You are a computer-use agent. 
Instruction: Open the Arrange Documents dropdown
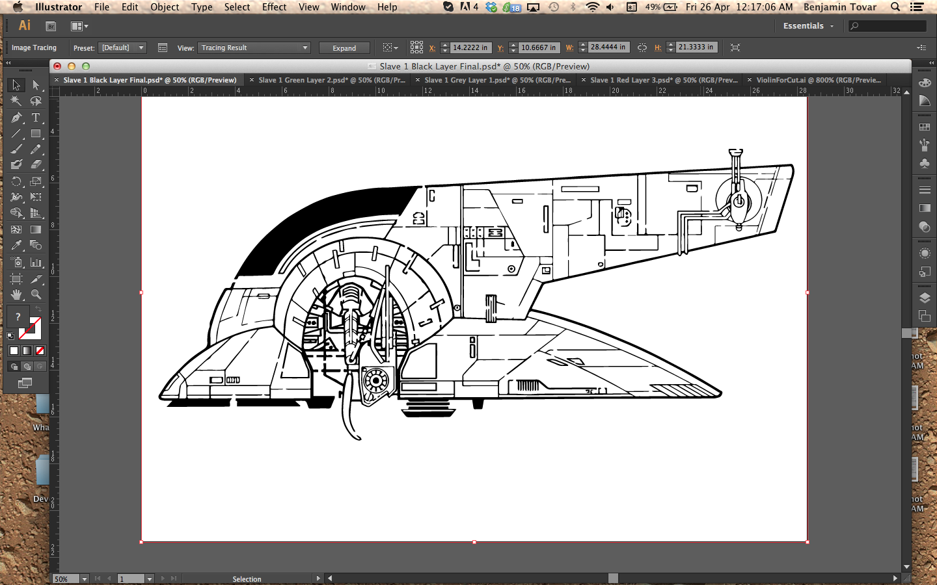coord(79,26)
